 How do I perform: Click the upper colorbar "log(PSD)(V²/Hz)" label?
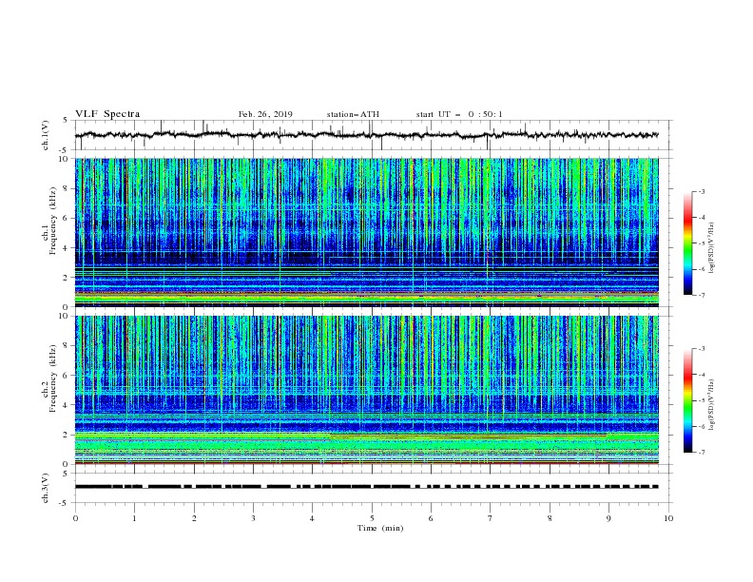[712, 248]
